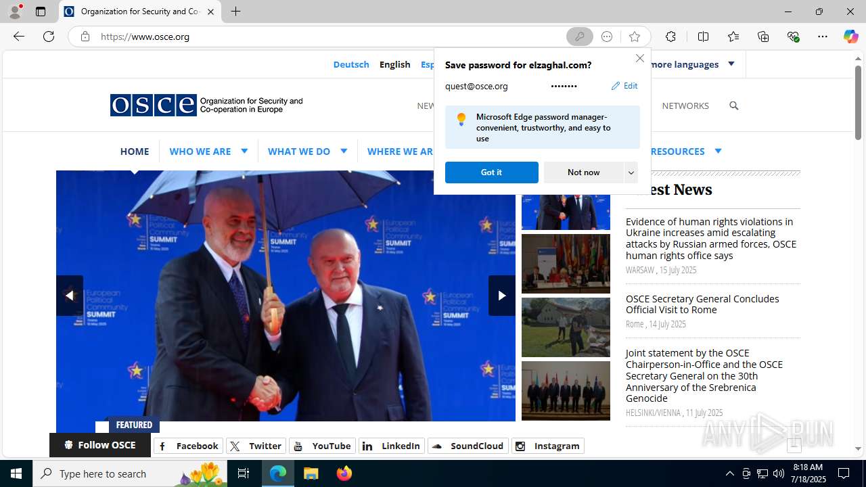Click scrollbar down arrow
Viewport: 866px width, 487px height.
(x=858, y=448)
